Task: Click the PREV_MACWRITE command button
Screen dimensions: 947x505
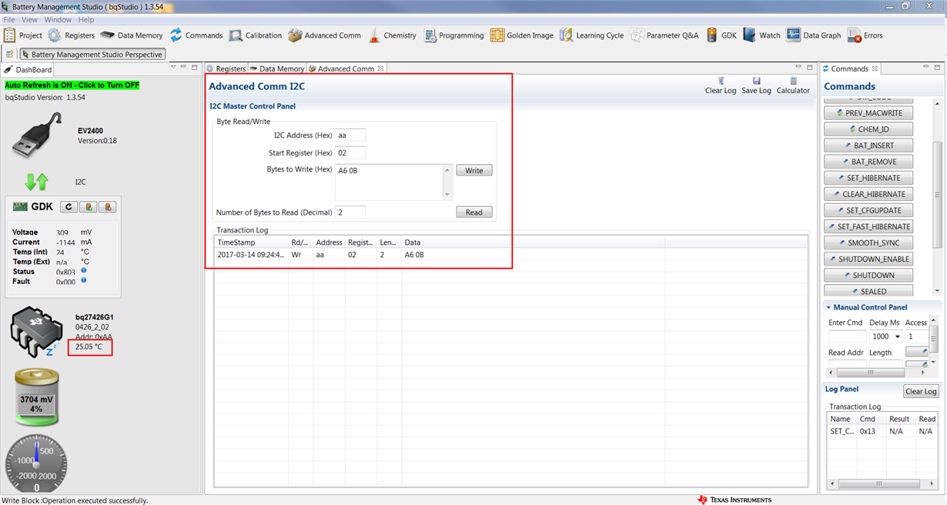Action: point(868,113)
